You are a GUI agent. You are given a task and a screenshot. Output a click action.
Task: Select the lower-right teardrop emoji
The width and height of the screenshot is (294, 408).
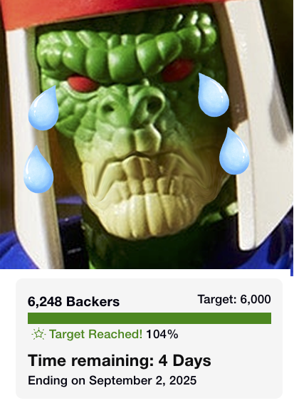coord(234,151)
